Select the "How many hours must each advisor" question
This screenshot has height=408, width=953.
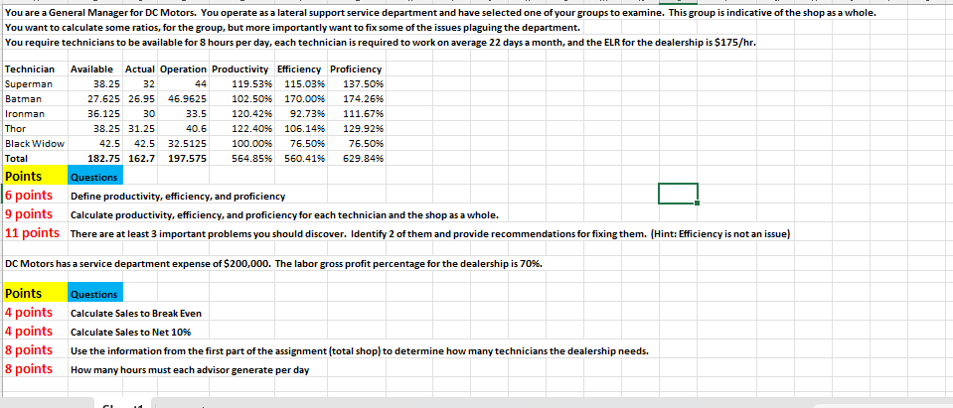tap(190, 369)
